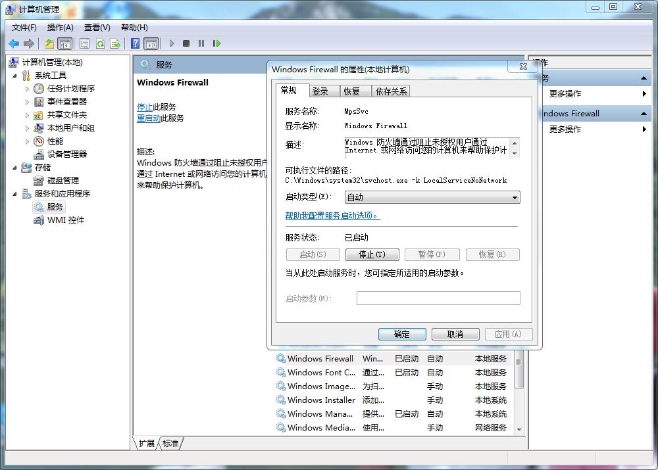Click the Export list toolbar icon
The image size is (658, 470).
pyautogui.click(x=115, y=44)
